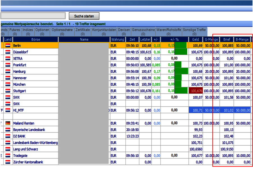This screenshot has height=173, width=253.
Task: Click the flag icon next to Stuttgart
Action: [8, 91]
